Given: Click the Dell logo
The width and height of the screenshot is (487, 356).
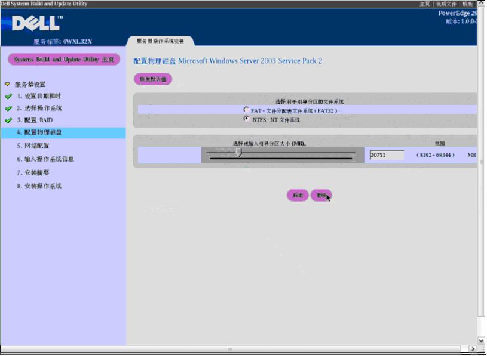Looking at the screenshot, I should click(37, 23).
